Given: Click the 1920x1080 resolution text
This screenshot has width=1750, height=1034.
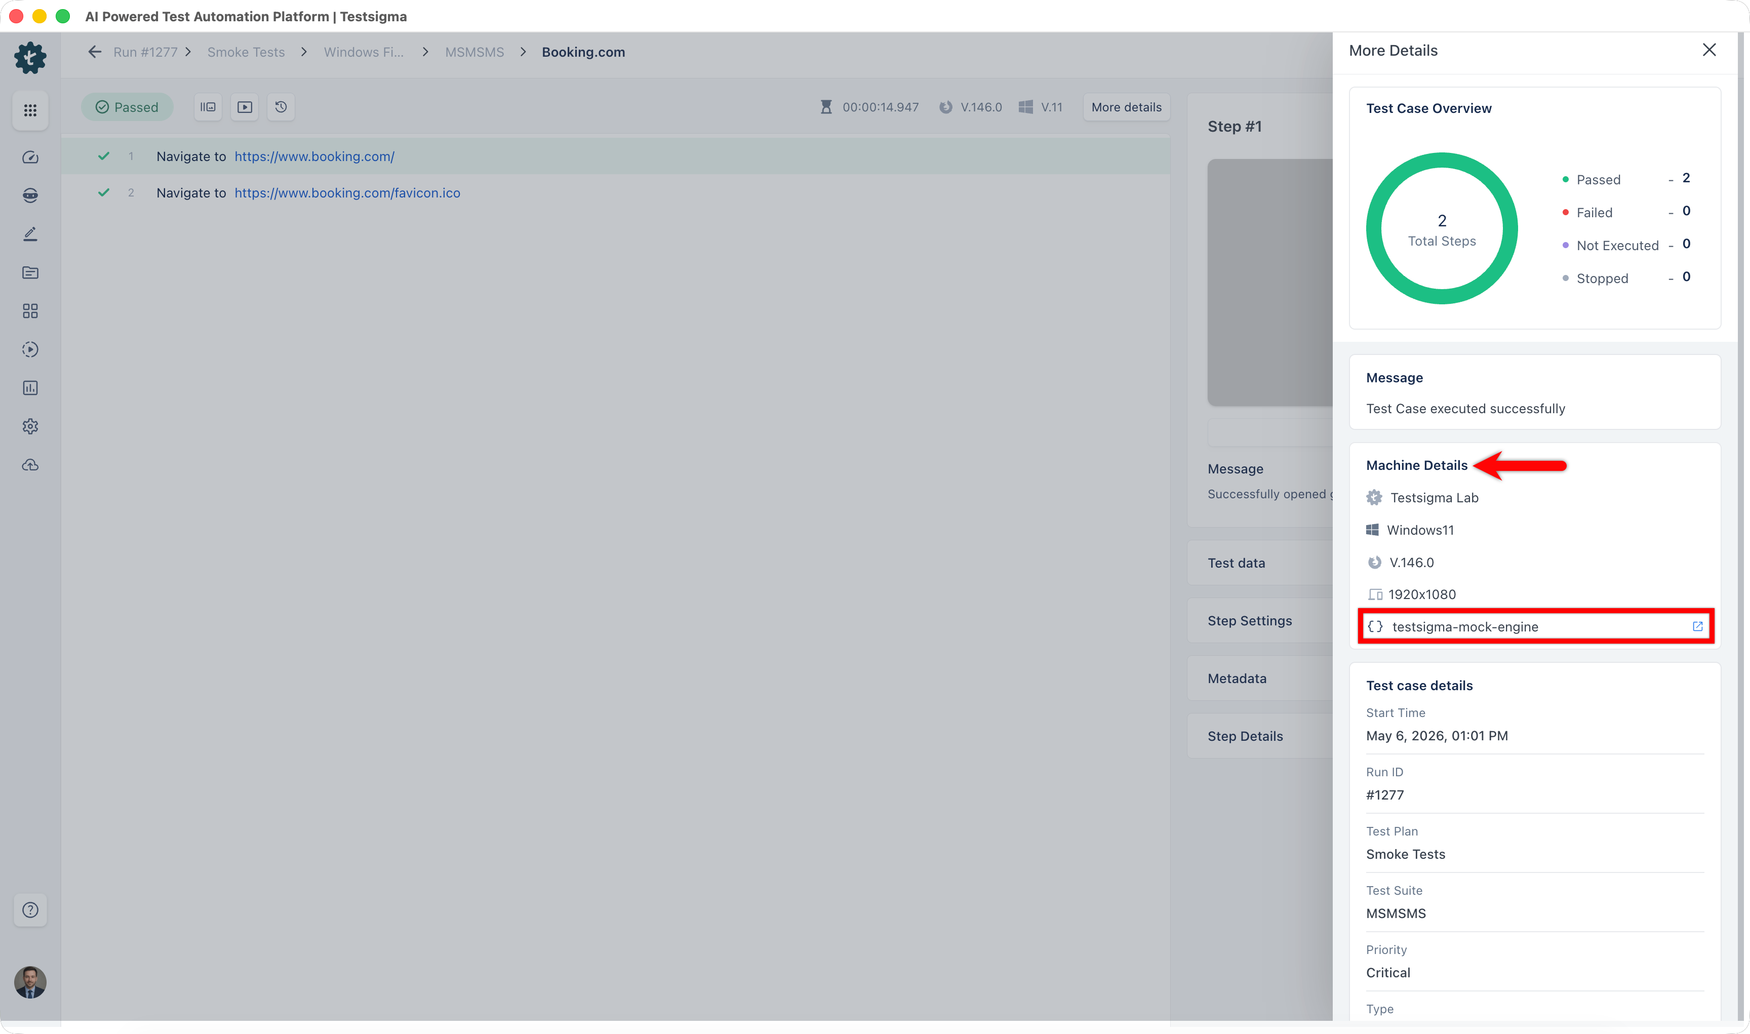Looking at the screenshot, I should 1422,594.
